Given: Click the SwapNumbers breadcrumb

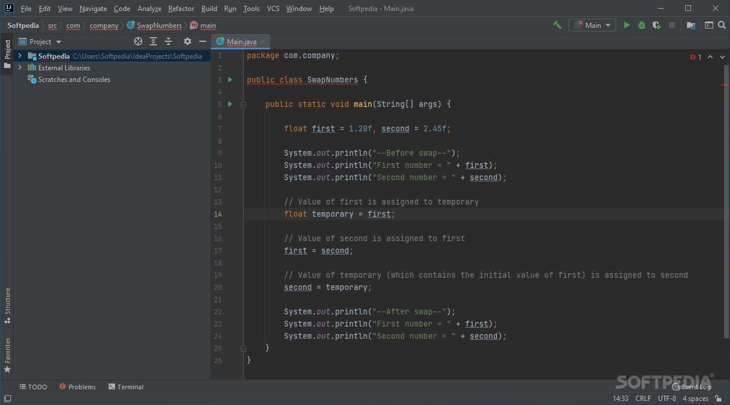Looking at the screenshot, I should pos(159,25).
